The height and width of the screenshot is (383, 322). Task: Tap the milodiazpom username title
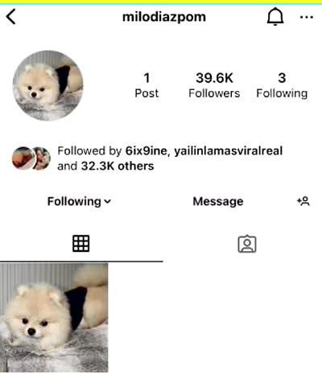coord(164,17)
